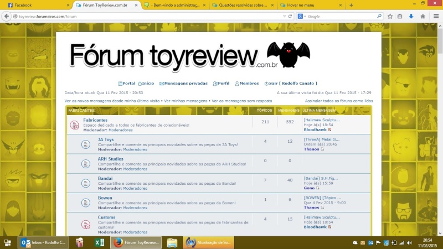The image size is (443, 249).
Task: Click the Bowen forum status icon
Action: pyautogui.click(x=86, y=203)
